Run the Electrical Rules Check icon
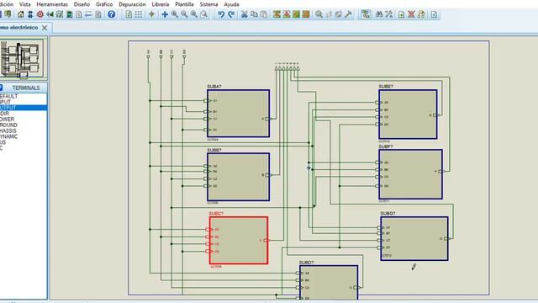The image size is (538, 303). 434,14
